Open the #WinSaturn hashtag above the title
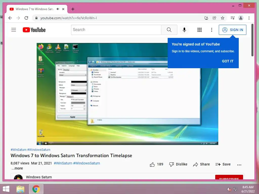The width and height of the screenshot is (259, 194). coord(18,150)
